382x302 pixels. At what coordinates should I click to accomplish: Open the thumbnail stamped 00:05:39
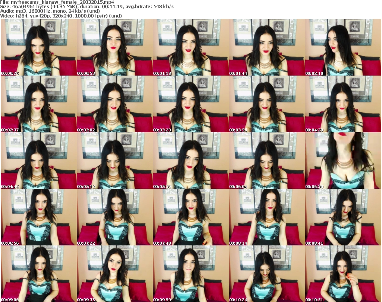(x=191, y=160)
